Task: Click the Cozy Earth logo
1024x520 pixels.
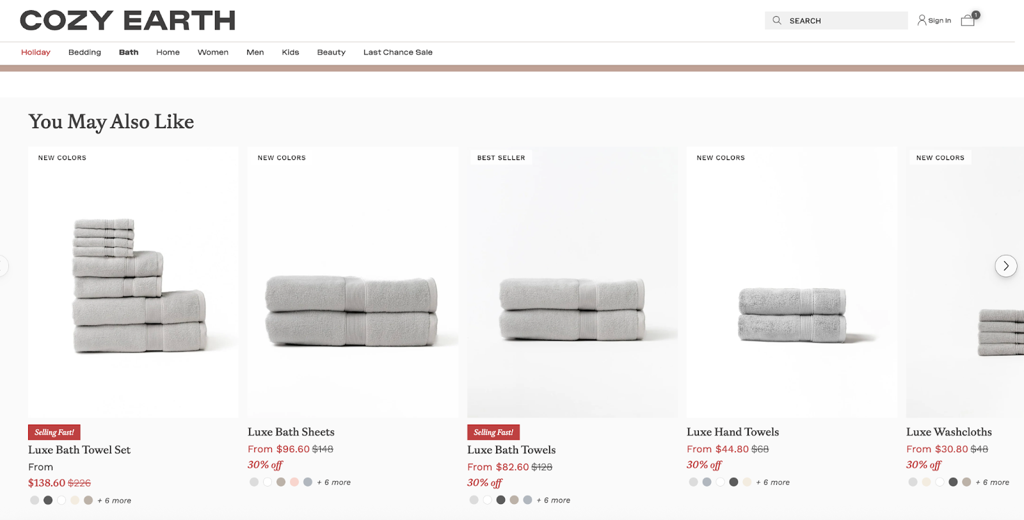Action: [128, 20]
